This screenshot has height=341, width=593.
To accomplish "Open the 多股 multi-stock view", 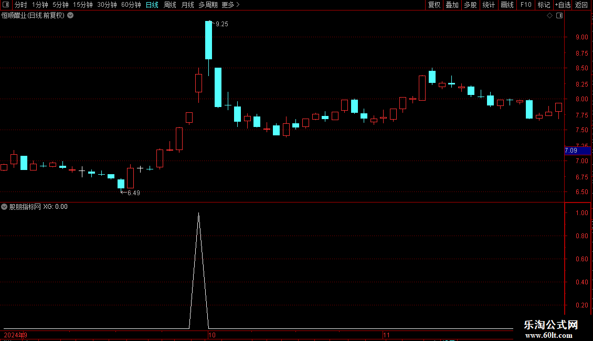I will tap(471, 5).
